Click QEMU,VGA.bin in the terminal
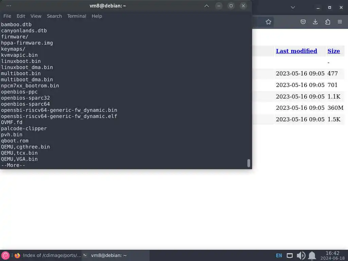348x261 pixels. coord(19,159)
